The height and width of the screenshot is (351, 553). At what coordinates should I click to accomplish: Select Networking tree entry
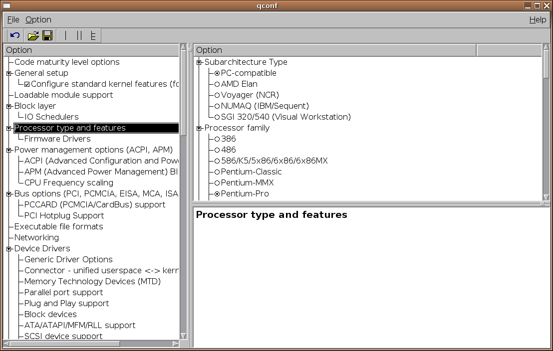pyautogui.click(x=36, y=237)
